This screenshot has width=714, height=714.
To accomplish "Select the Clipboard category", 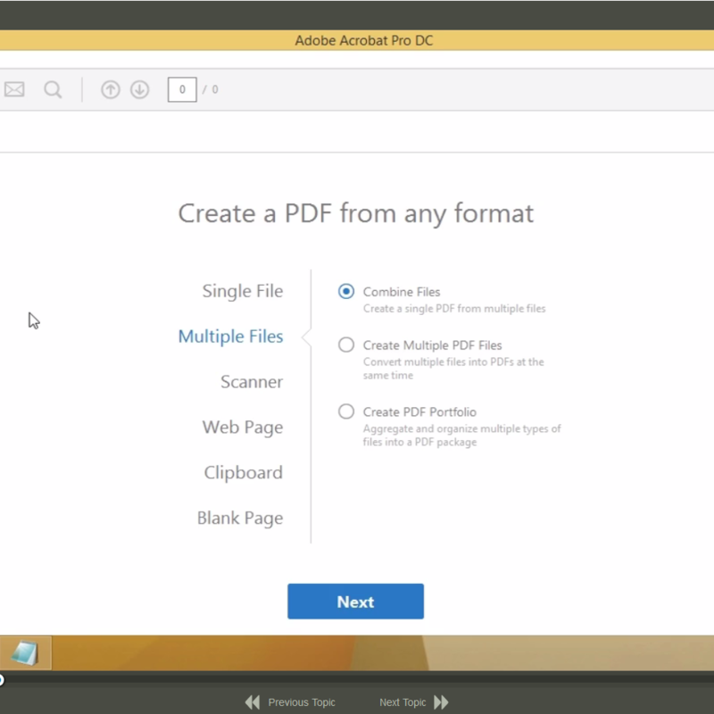I will (243, 473).
